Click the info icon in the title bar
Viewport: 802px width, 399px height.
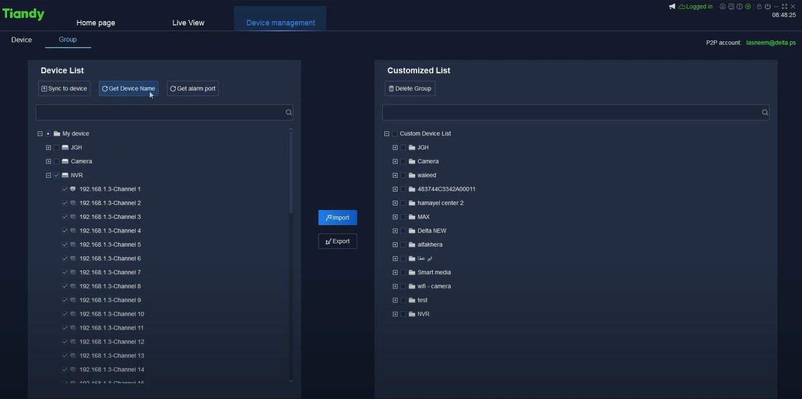click(738, 5)
